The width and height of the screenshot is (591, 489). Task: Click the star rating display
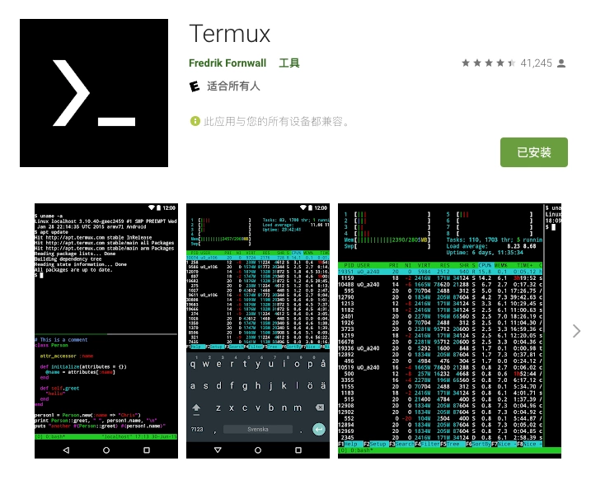(489, 63)
